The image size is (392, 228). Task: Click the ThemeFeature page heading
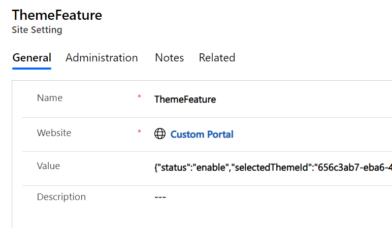[57, 15]
